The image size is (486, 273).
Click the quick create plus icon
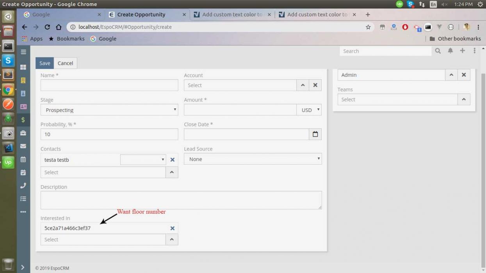[x=462, y=51]
